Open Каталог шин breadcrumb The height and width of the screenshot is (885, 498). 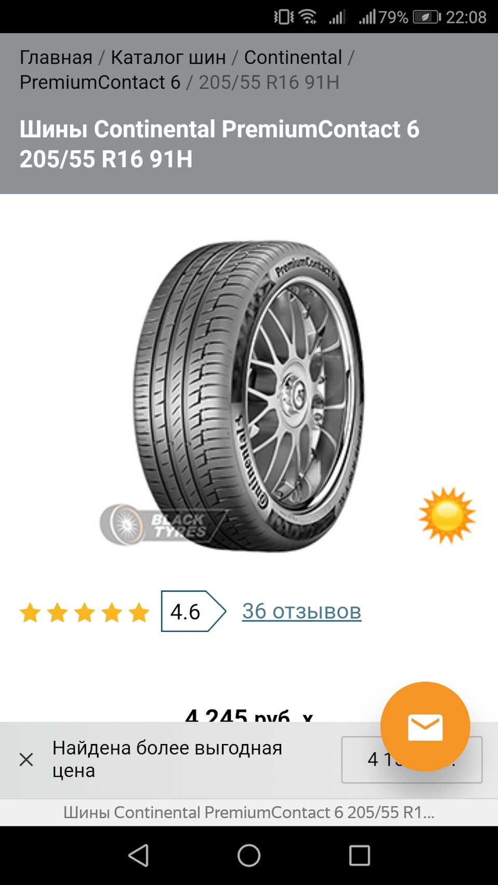pyautogui.click(x=168, y=58)
